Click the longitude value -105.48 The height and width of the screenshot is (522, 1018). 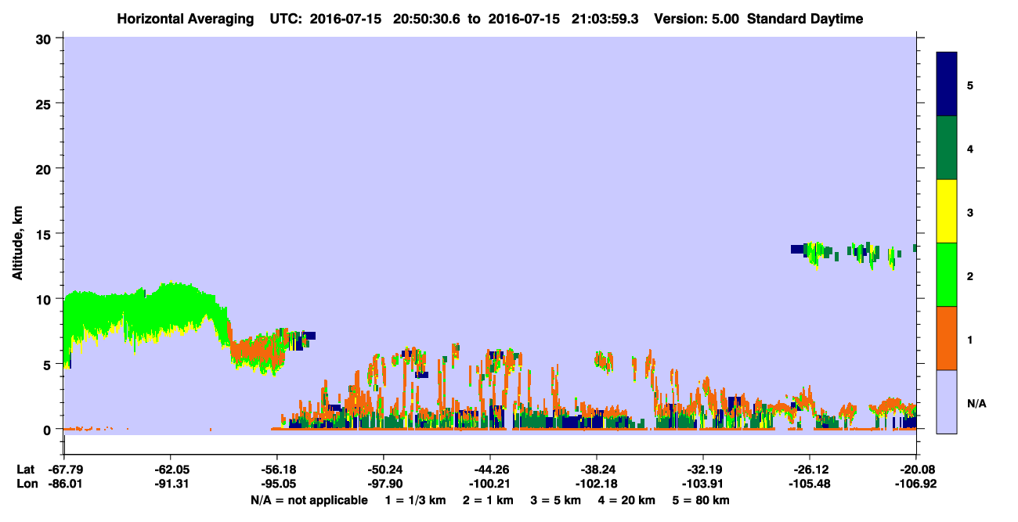[x=810, y=484]
